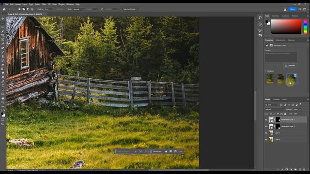Toggle layer filtering on/off switch
This screenshot has width=310, height=174.
click(300, 104)
